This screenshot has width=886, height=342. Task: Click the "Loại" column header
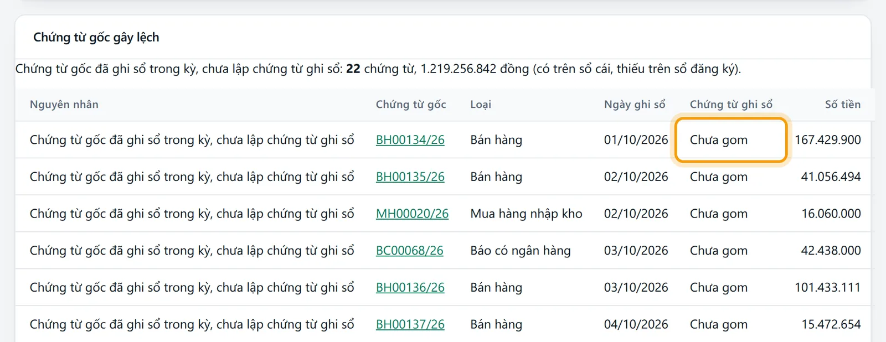(x=481, y=105)
